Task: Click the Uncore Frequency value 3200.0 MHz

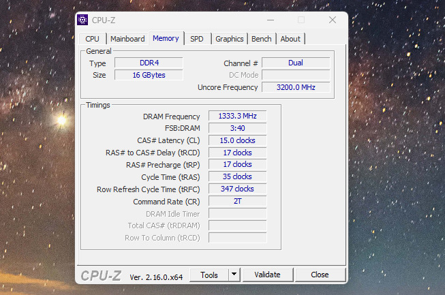Action: (296, 87)
